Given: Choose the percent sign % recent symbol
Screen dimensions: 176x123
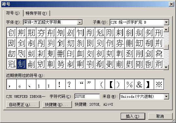Looking at the screenshot, I should coord(130,84).
